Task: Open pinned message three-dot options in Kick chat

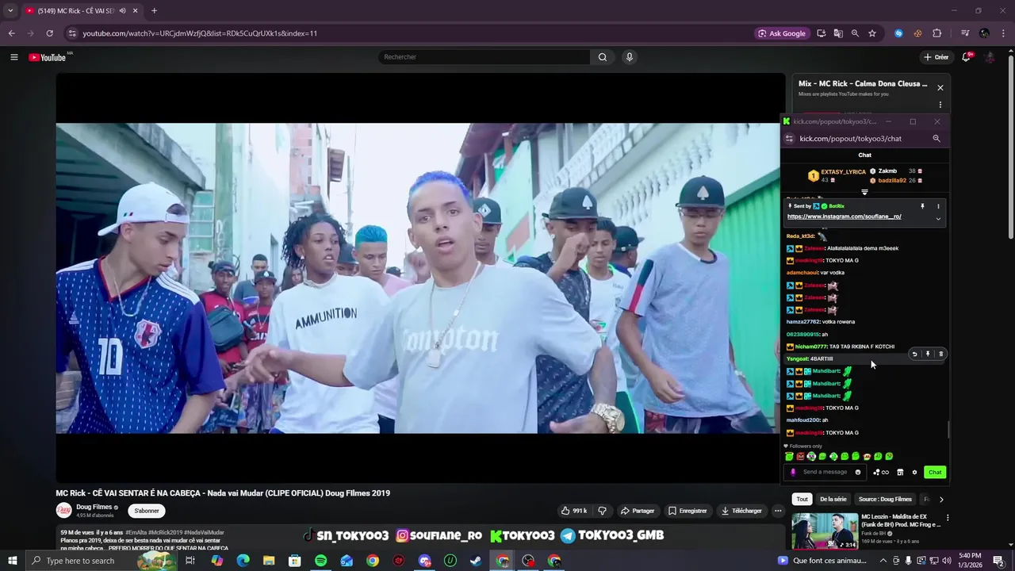Action: click(x=938, y=206)
